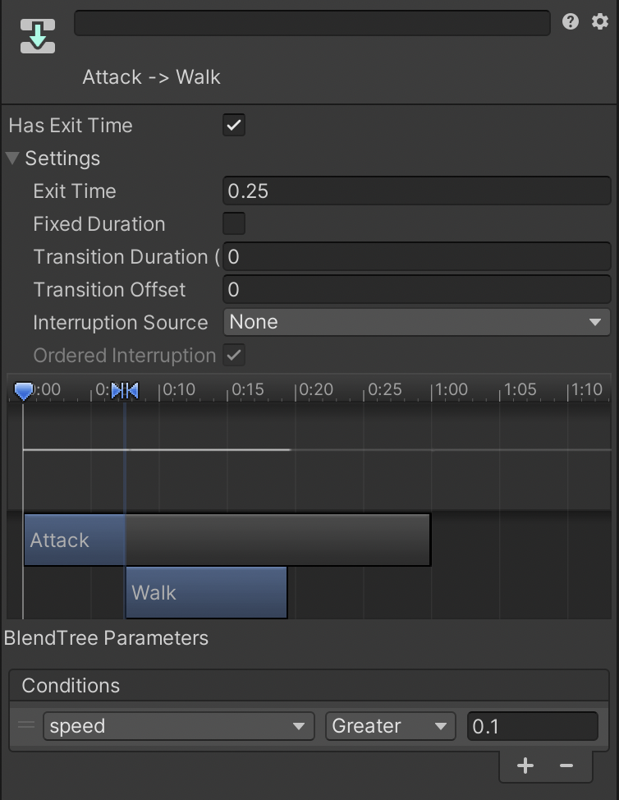The height and width of the screenshot is (800, 619).
Task: Open the speed parameter dropdown
Action: pyautogui.click(x=178, y=726)
